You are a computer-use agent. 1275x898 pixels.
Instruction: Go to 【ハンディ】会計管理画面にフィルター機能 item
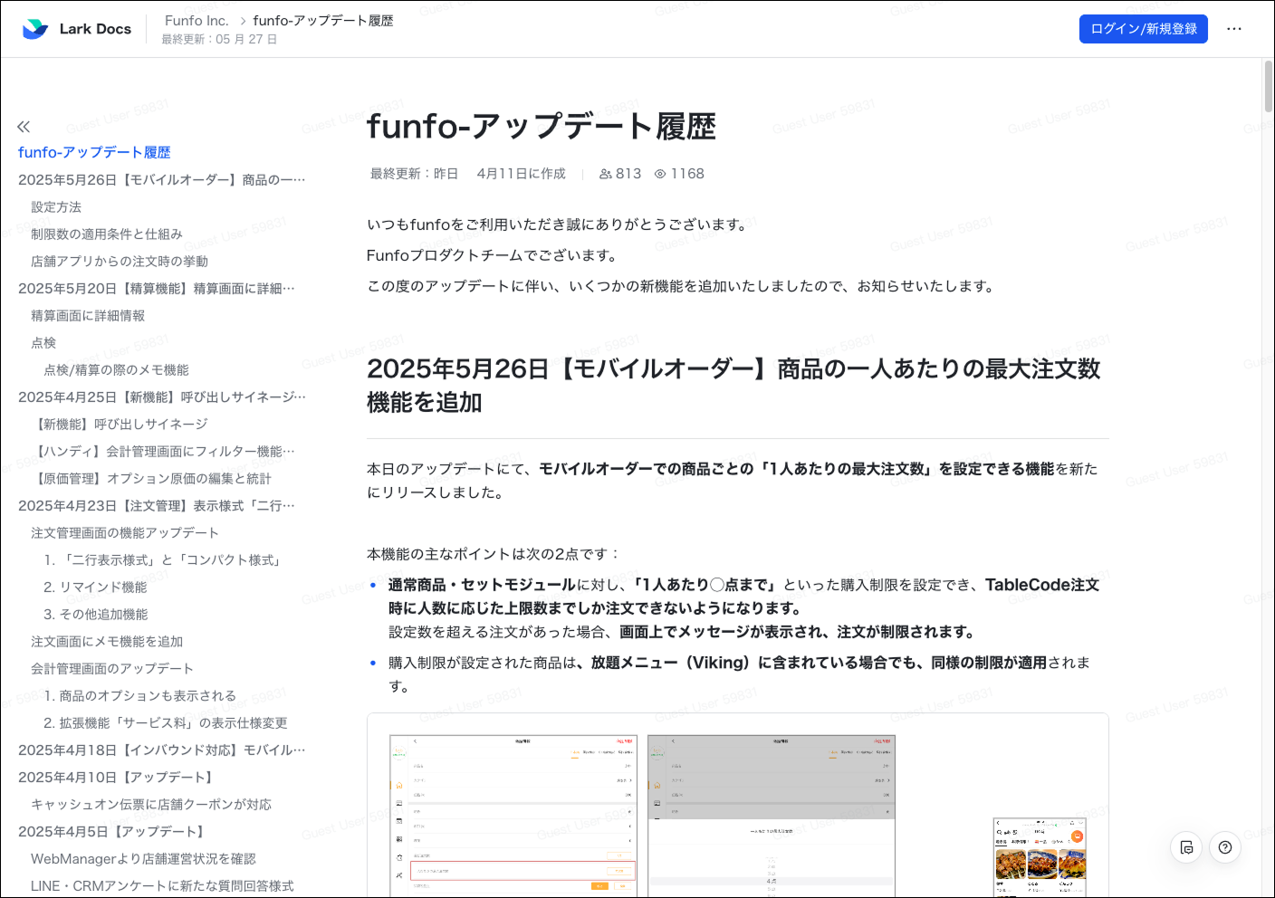click(163, 451)
